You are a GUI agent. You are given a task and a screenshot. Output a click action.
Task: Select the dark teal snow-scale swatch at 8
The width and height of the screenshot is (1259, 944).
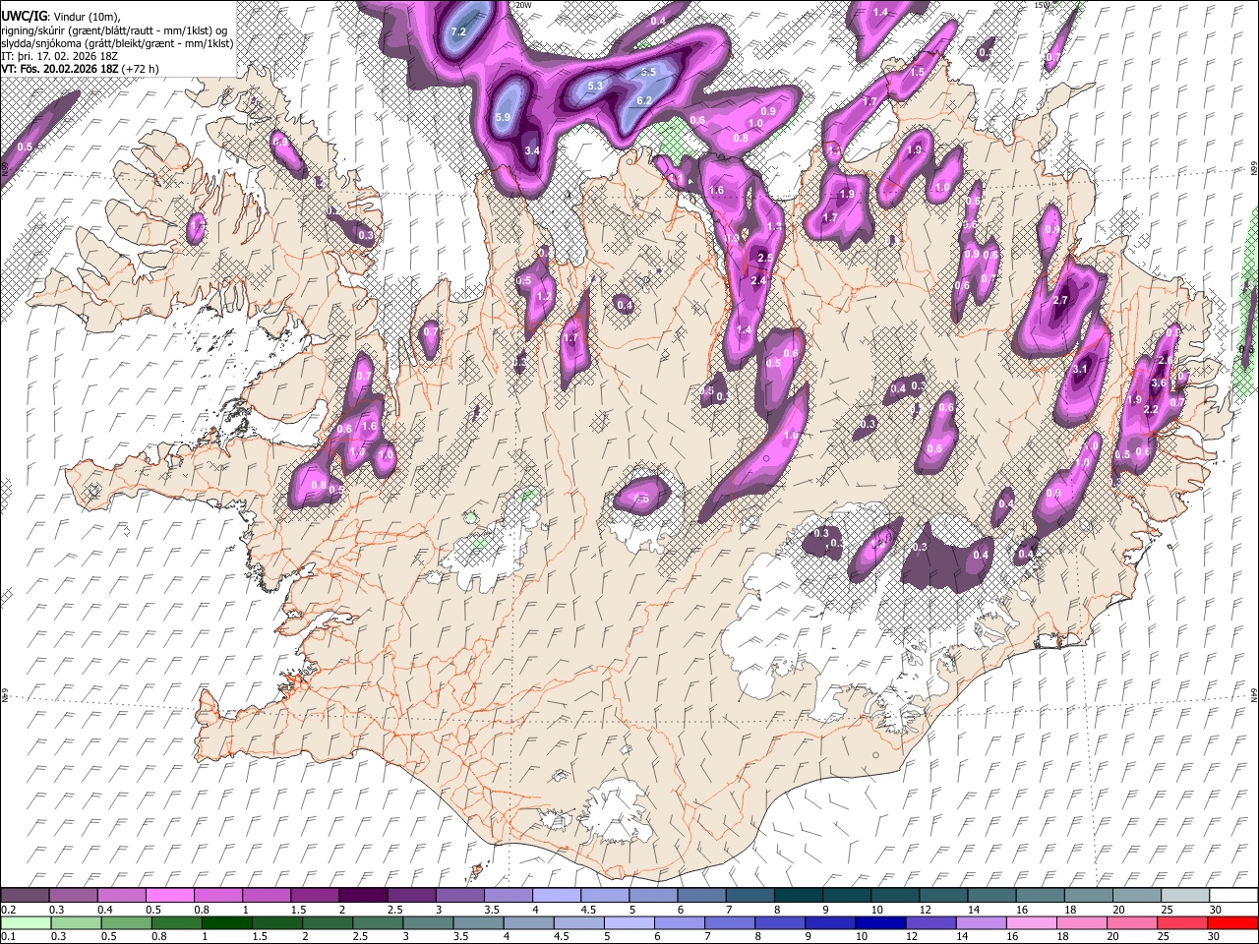coord(797,895)
